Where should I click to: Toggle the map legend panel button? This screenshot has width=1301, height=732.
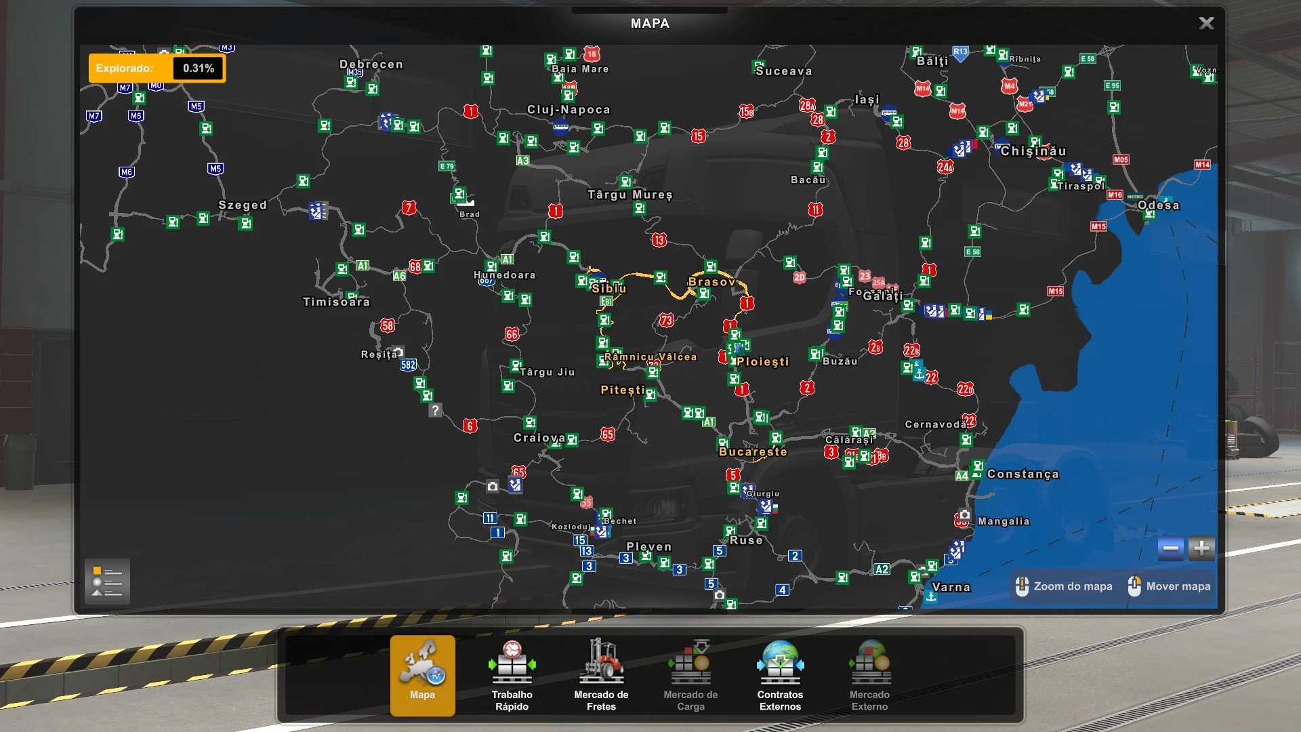107,582
